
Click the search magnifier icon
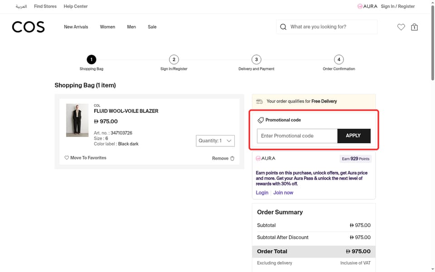tap(283, 27)
